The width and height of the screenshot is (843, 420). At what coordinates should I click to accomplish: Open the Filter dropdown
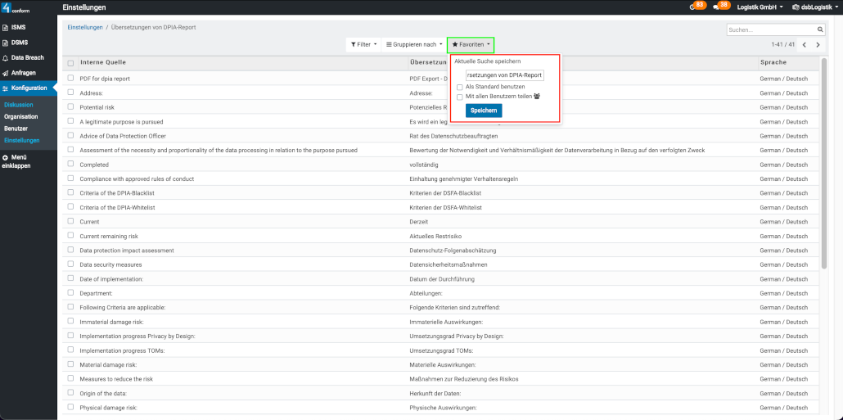[x=363, y=44]
